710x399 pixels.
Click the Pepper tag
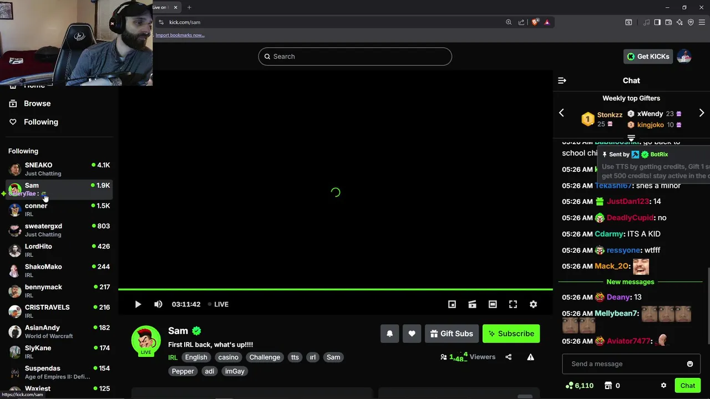pyautogui.click(x=182, y=371)
